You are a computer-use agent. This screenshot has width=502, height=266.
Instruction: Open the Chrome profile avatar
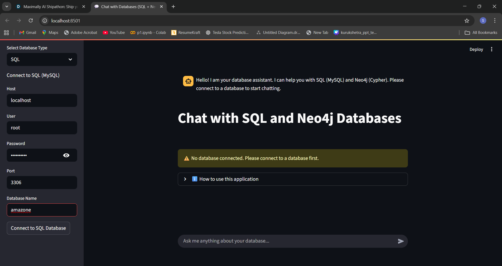coord(483,21)
